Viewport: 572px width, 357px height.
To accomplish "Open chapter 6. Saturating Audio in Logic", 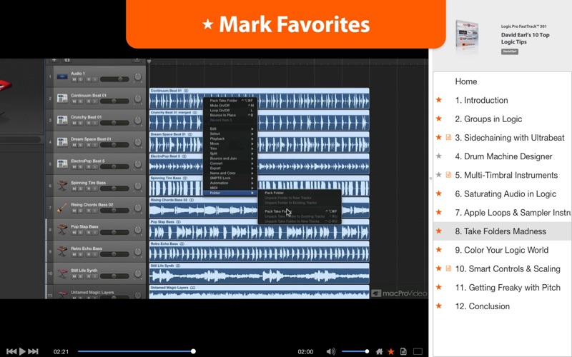I will coord(506,193).
